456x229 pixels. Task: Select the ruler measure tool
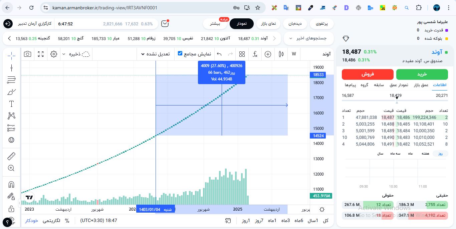pyautogui.click(x=11, y=156)
